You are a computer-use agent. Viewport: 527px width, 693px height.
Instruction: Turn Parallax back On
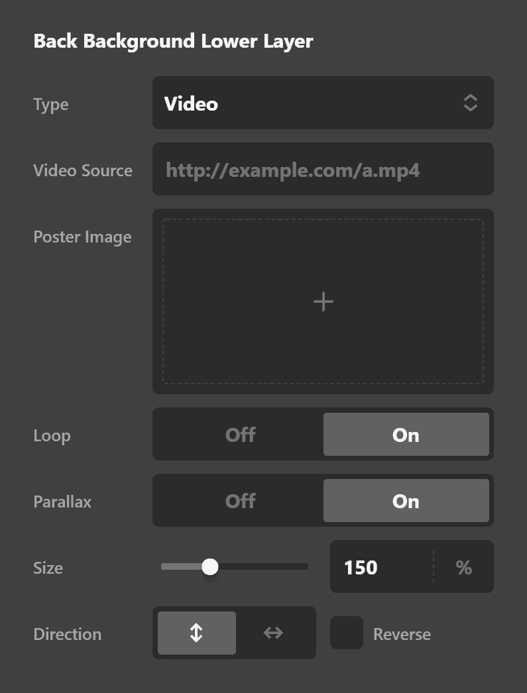(406, 501)
